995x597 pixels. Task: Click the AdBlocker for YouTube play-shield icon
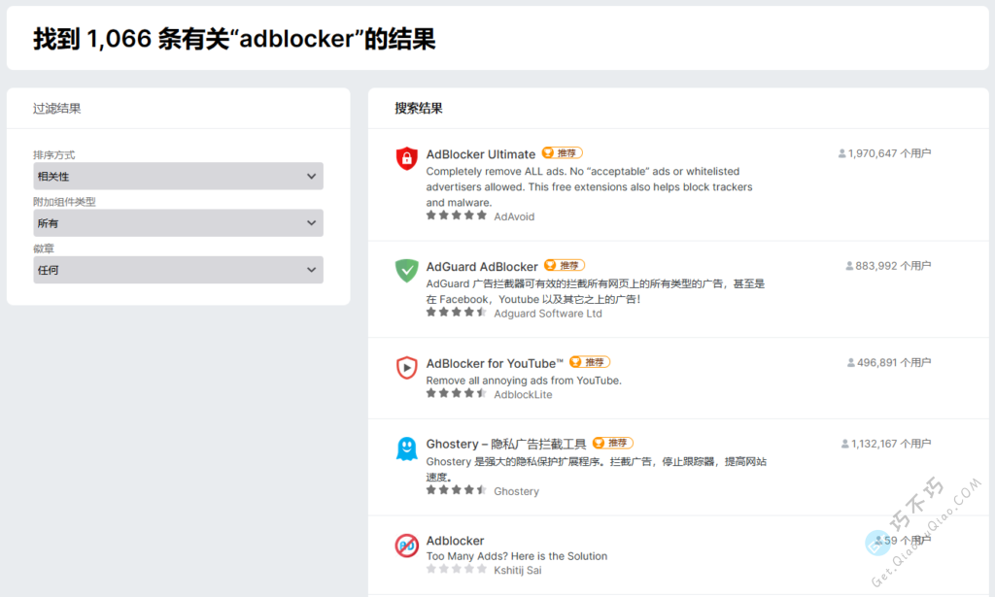(406, 368)
